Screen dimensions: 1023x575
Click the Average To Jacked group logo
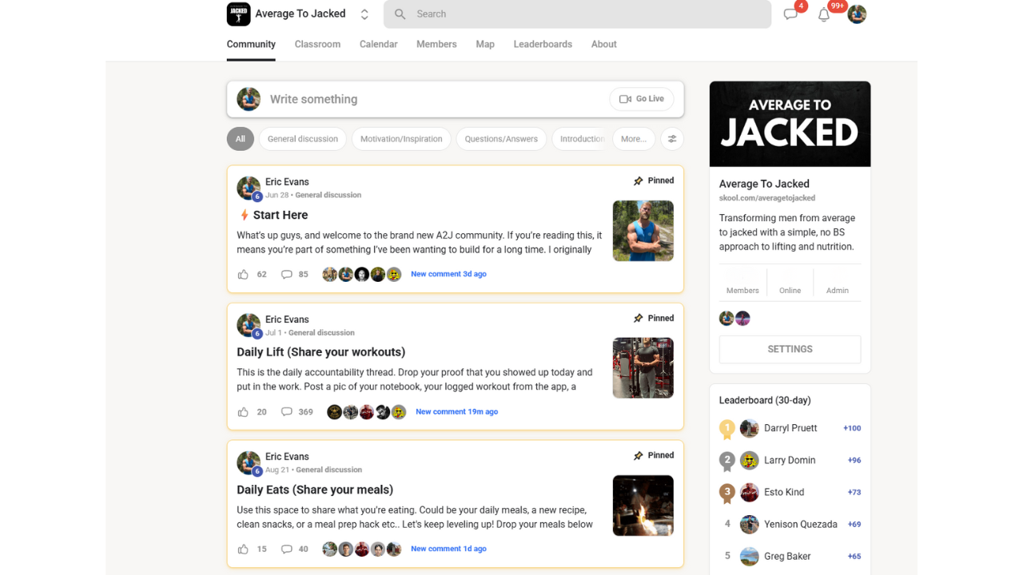point(238,14)
